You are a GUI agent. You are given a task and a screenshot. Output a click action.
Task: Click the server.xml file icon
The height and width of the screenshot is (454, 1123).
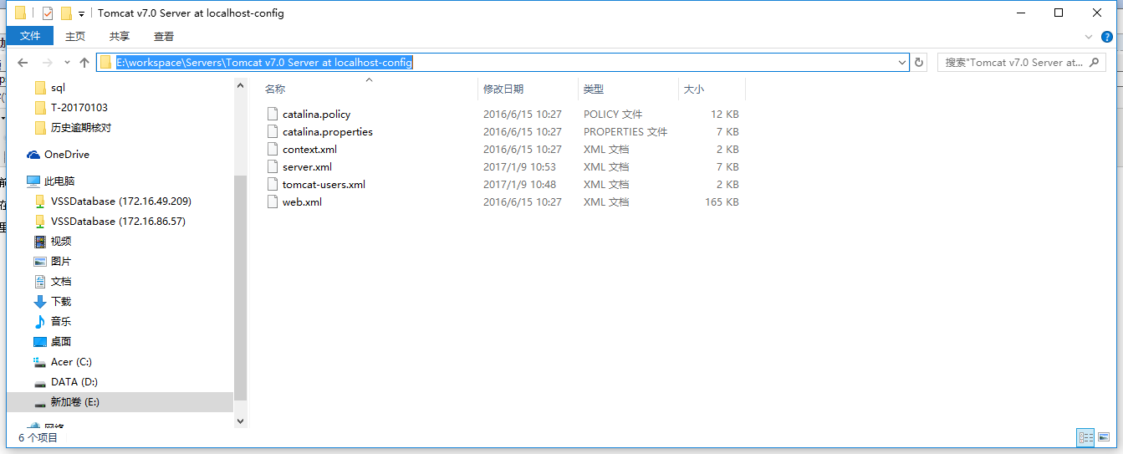(272, 167)
